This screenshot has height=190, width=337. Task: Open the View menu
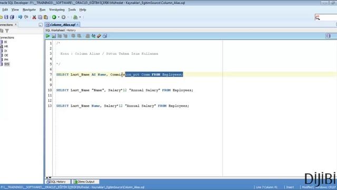tap(15, 9)
